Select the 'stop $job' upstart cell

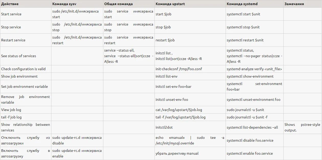(x=163, y=27)
